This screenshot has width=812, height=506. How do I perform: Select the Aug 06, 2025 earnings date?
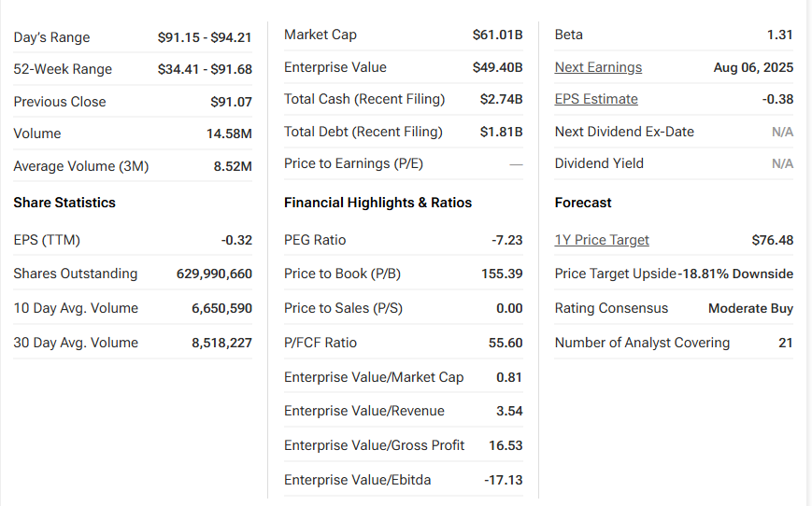coord(753,67)
